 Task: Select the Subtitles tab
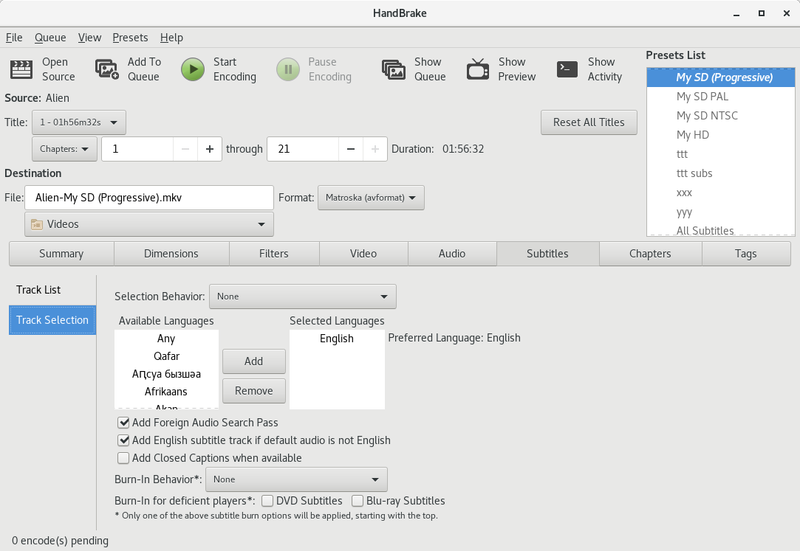pyautogui.click(x=547, y=254)
